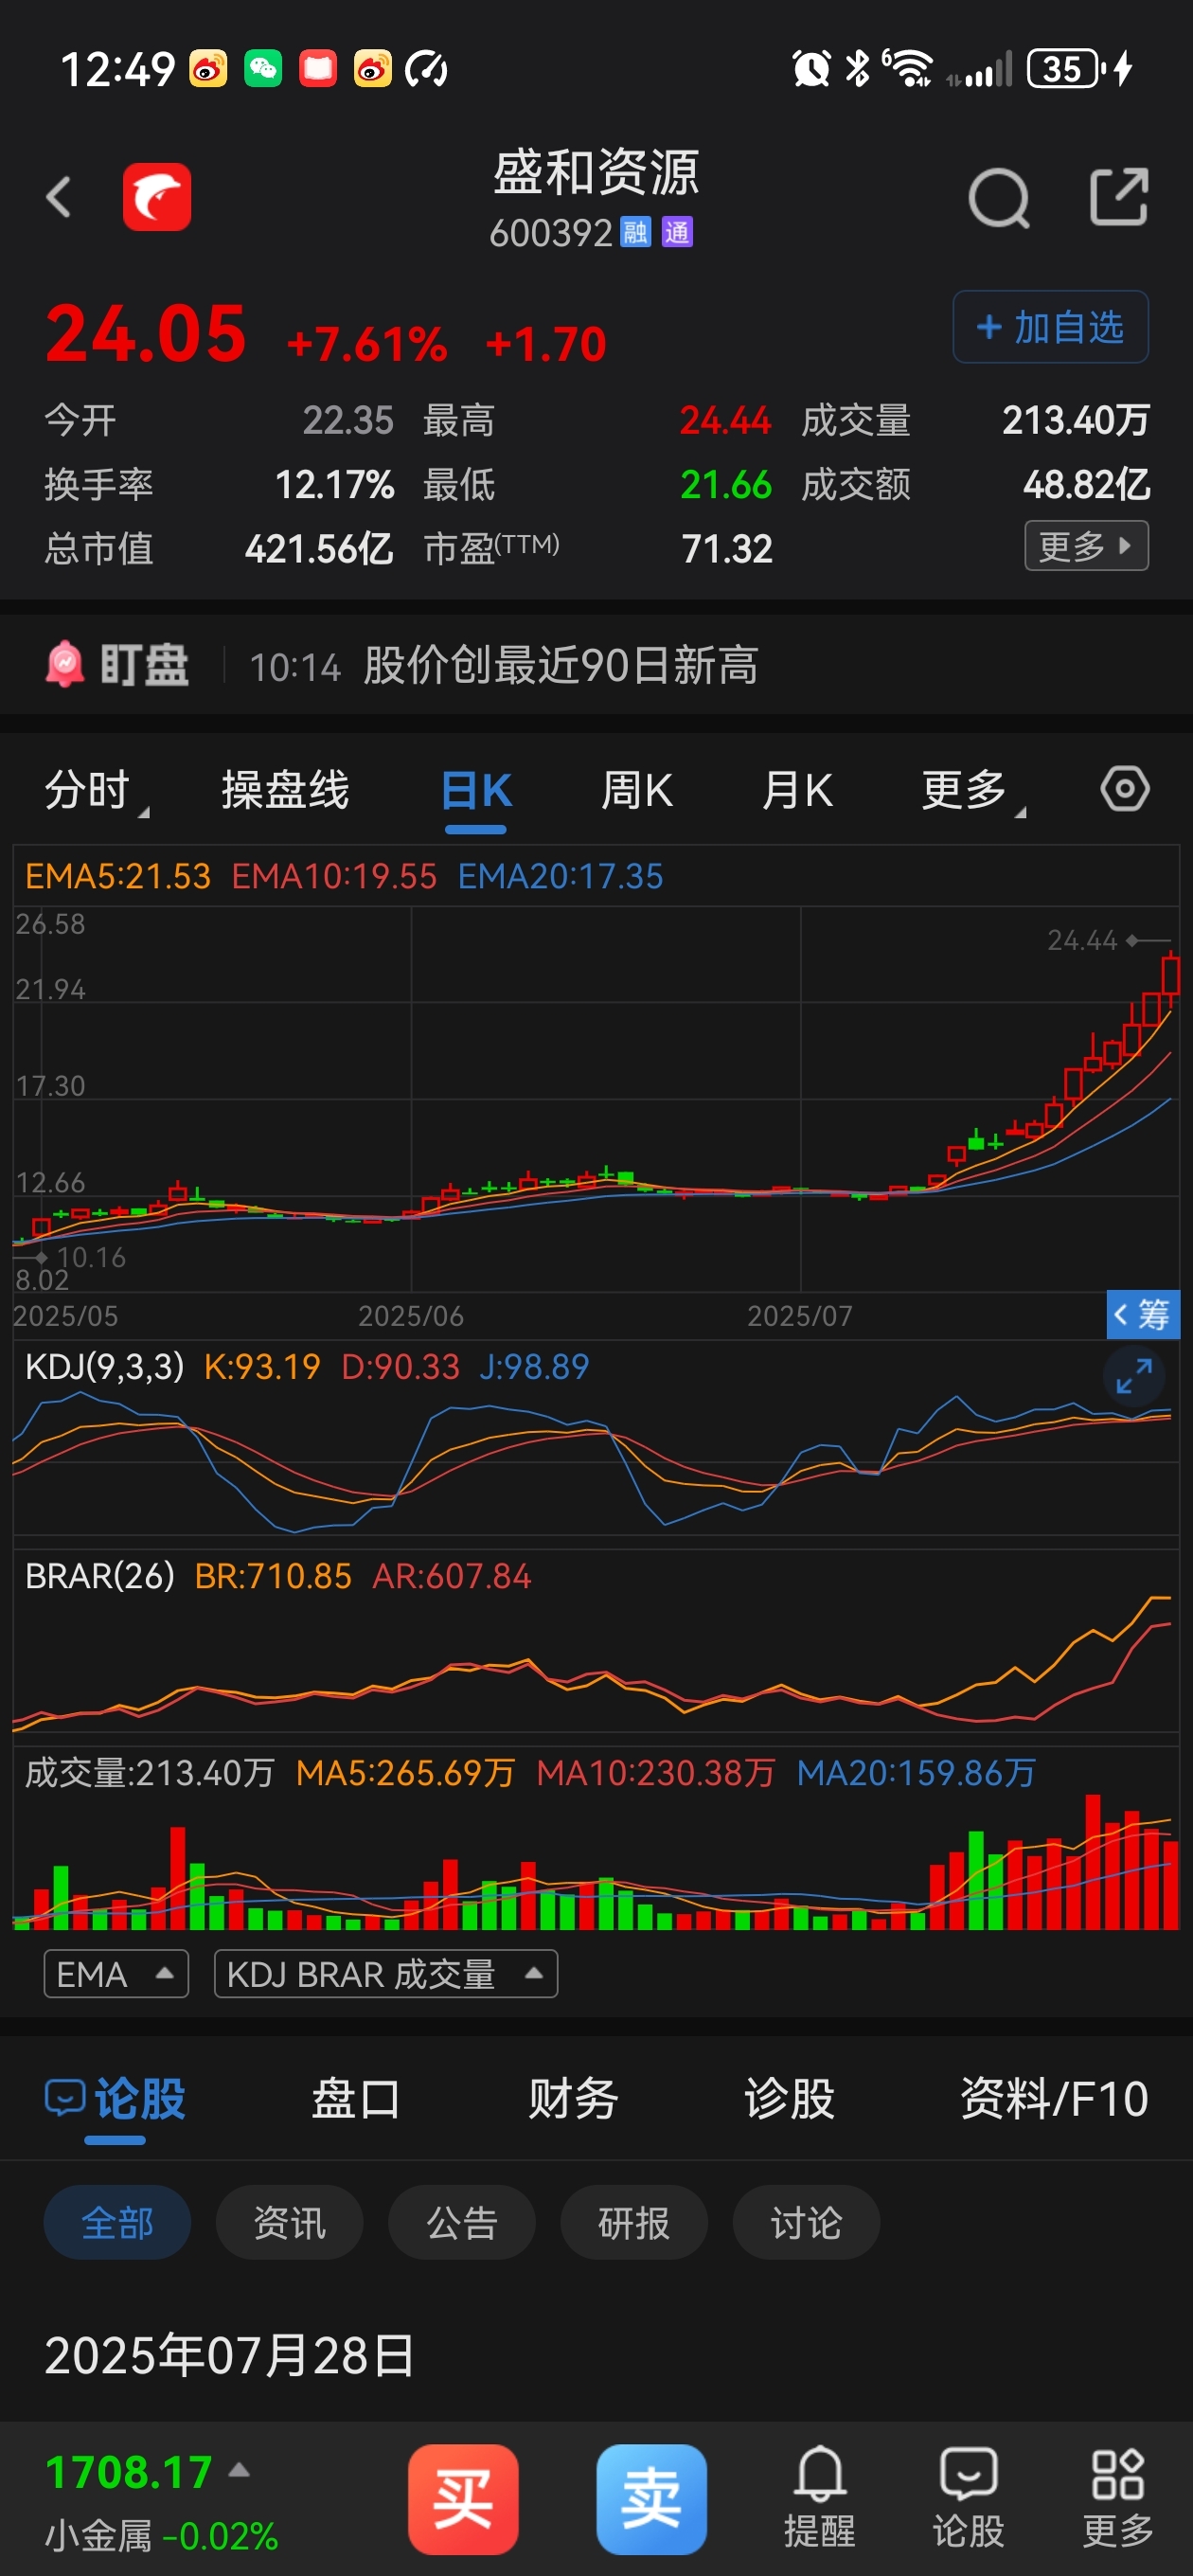Open chart settings hexagon icon
This screenshot has width=1193, height=2576.
click(1125, 789)
